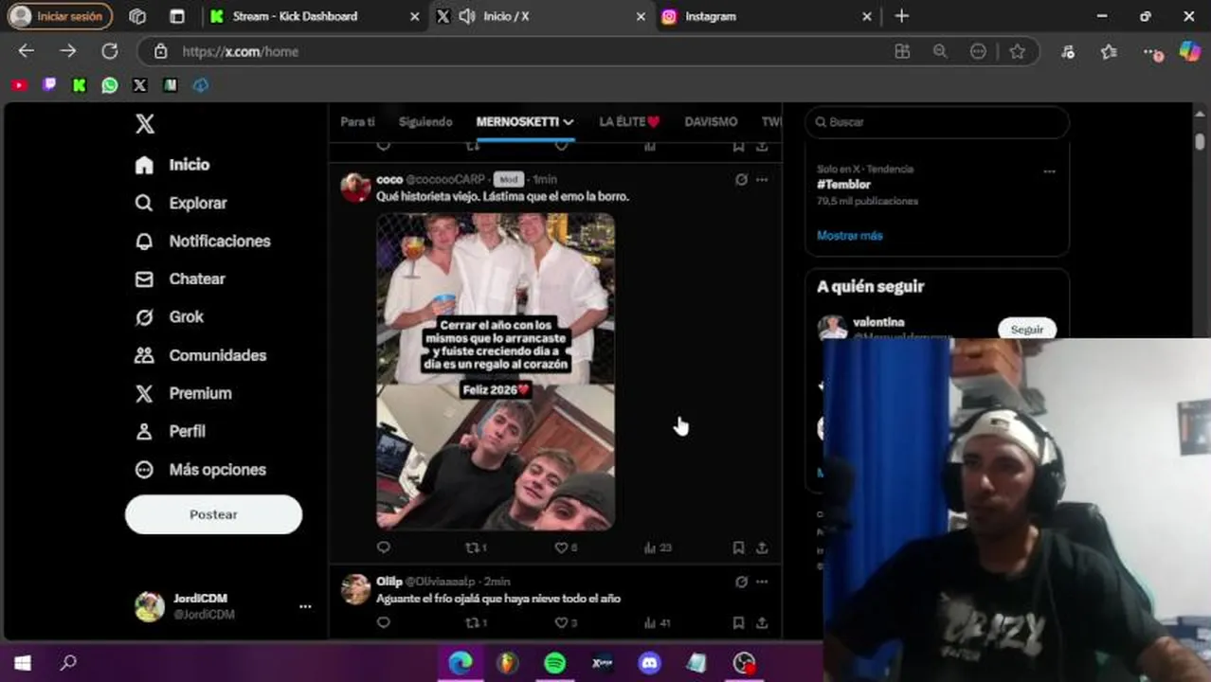
Task: Open JordiCDM account options dots
Action: coord(305,606)
